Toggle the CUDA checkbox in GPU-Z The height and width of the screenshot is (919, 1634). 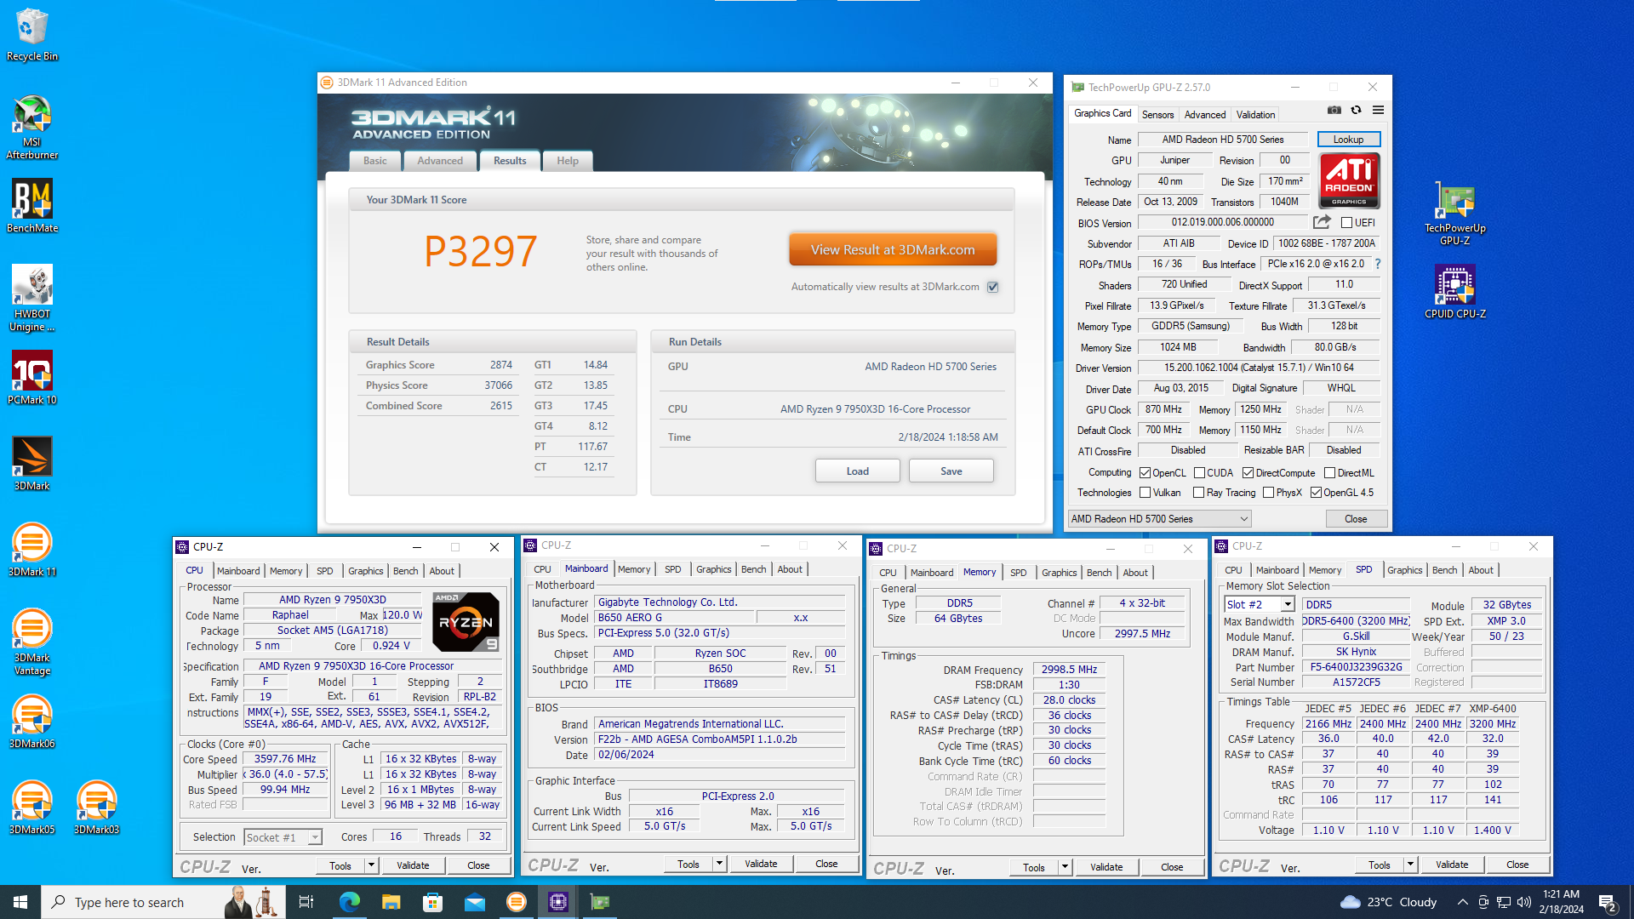pos(1199,473)
